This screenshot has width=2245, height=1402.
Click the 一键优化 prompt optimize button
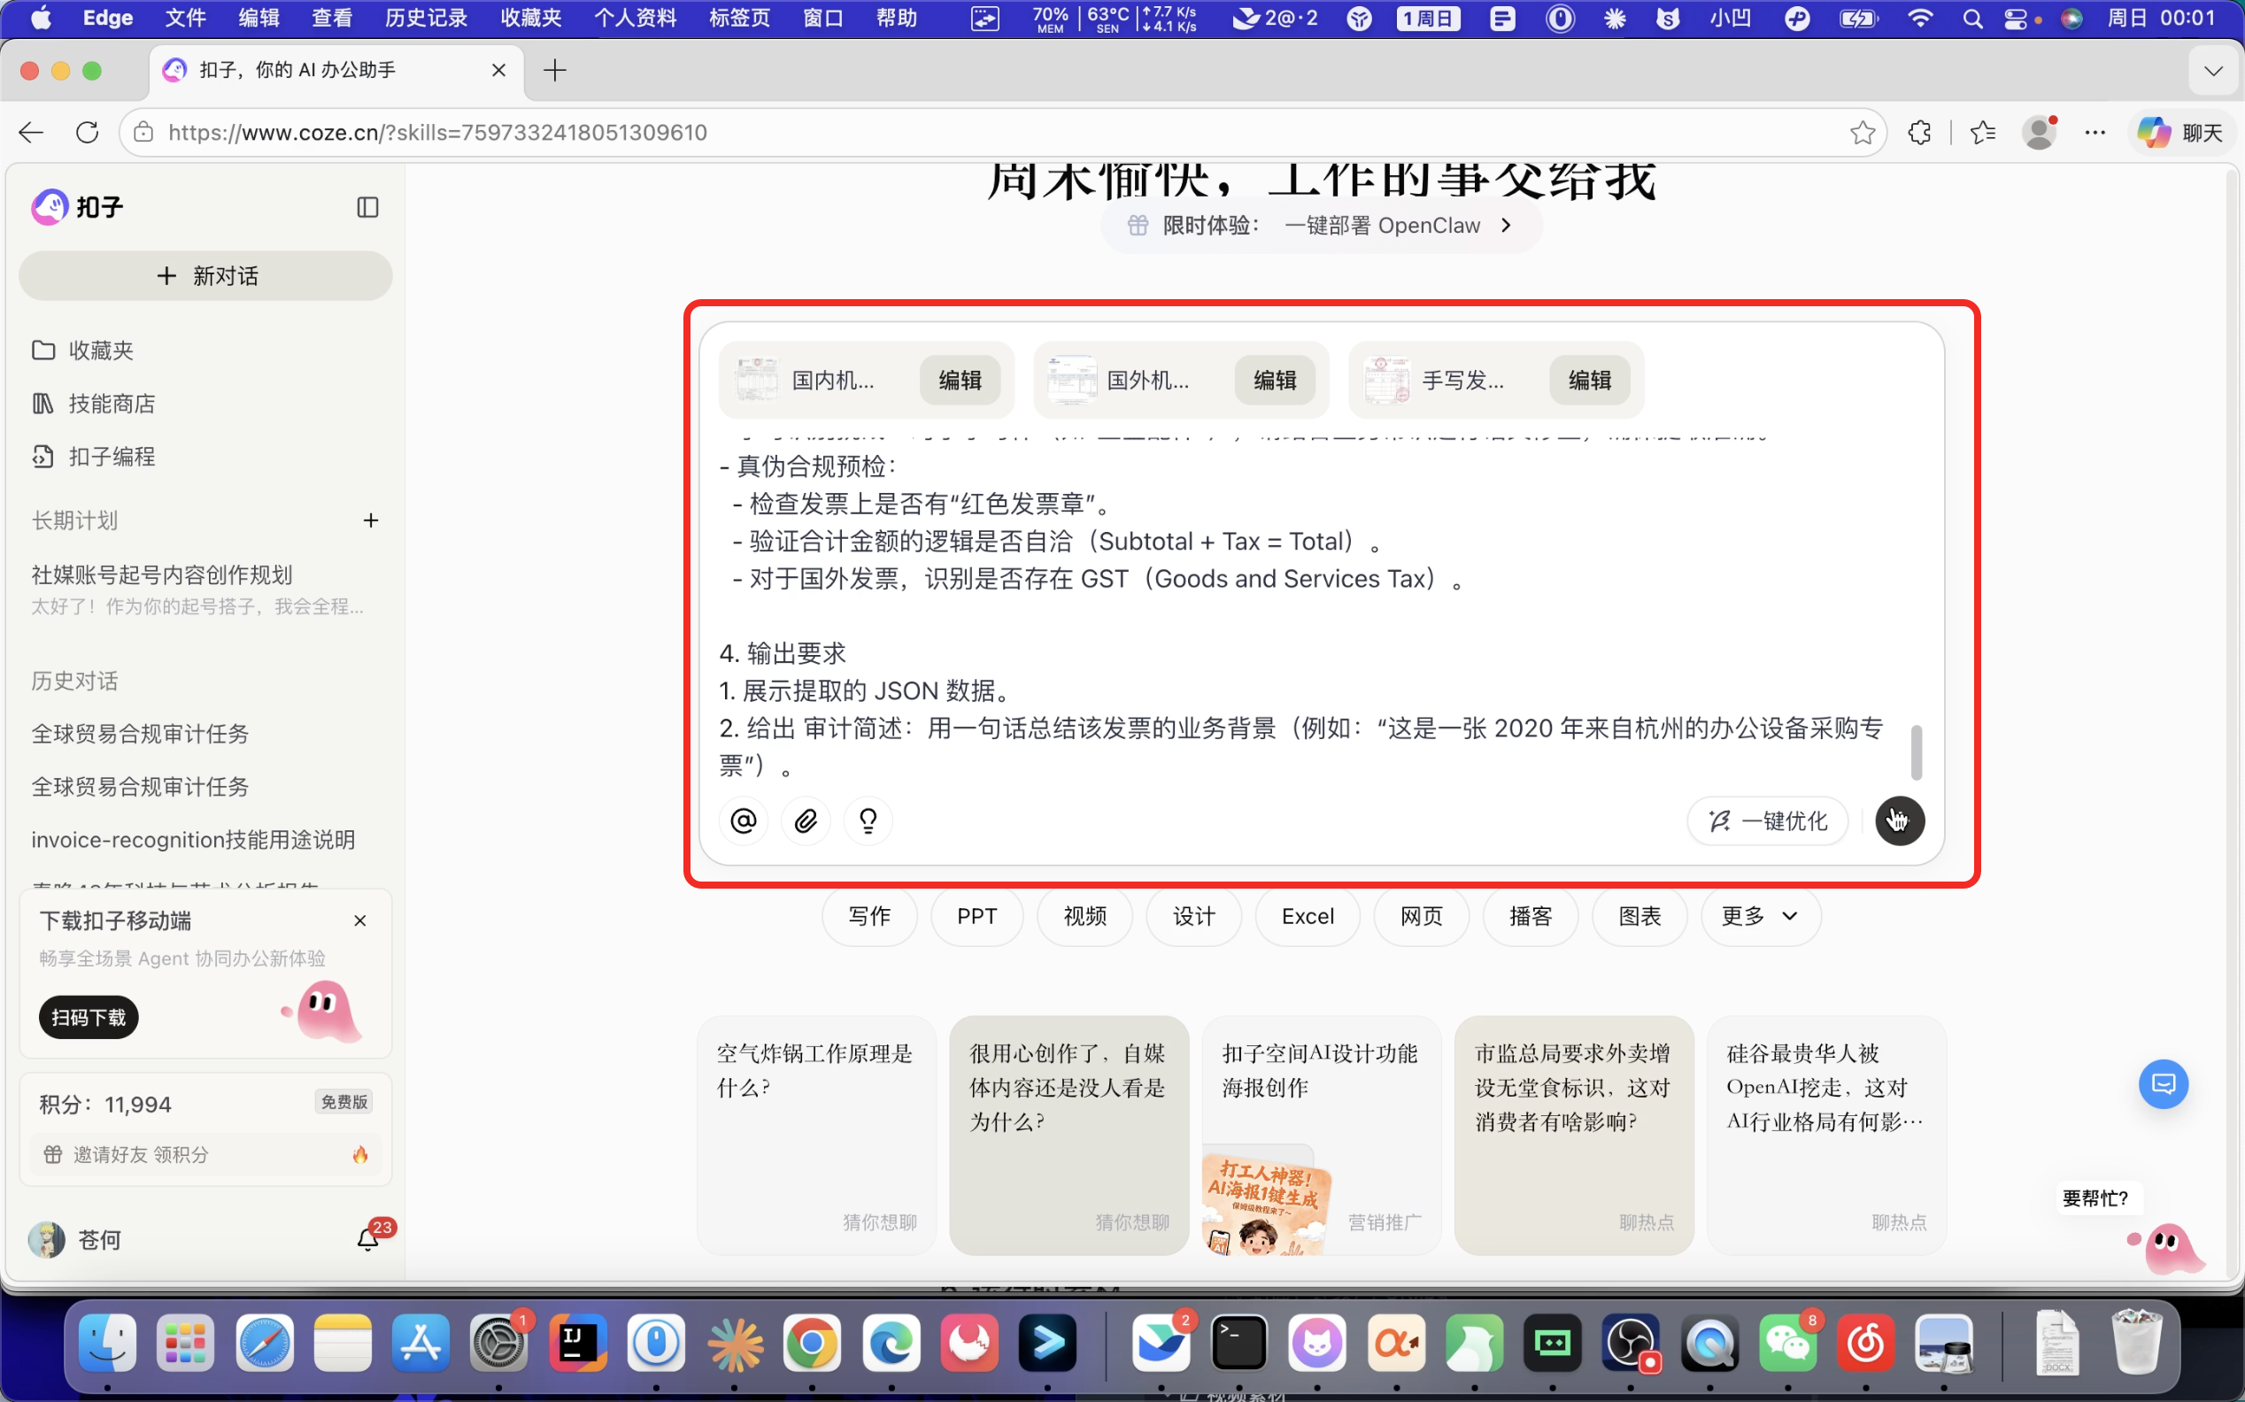(x=1768, y=820)
